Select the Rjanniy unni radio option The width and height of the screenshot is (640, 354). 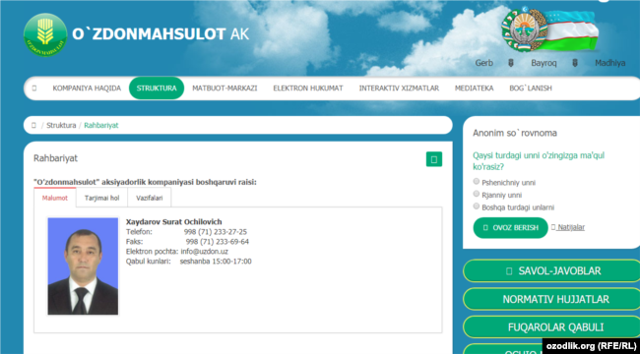coord(476,194)
